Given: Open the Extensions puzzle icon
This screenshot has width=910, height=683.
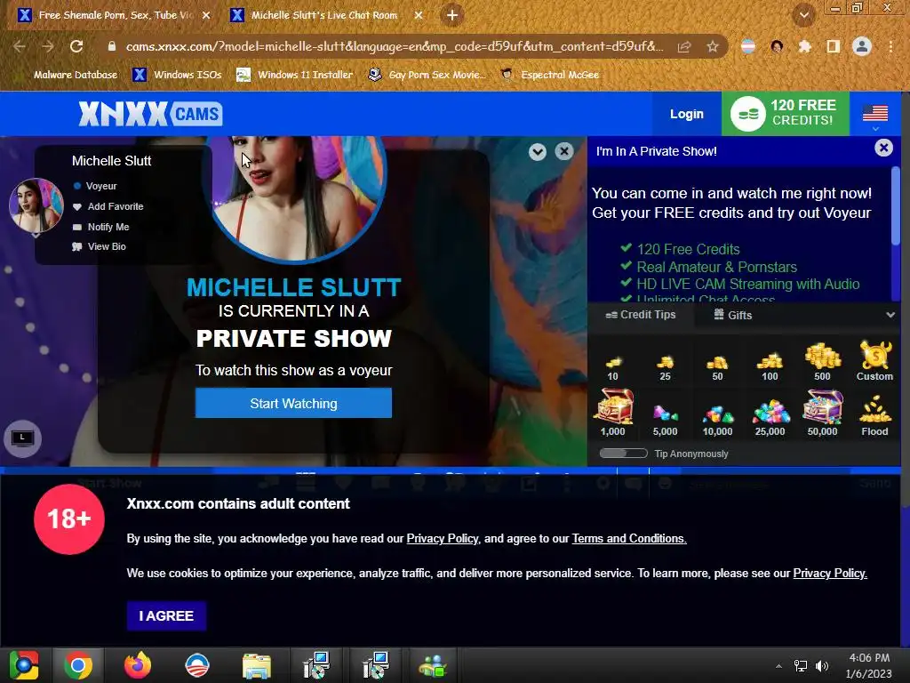Looking at the screenshot, I should click(x=804, y=46).
